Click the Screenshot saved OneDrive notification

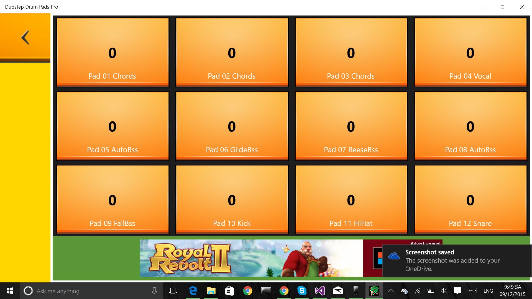pyautogui.click(x=457, y=260)
